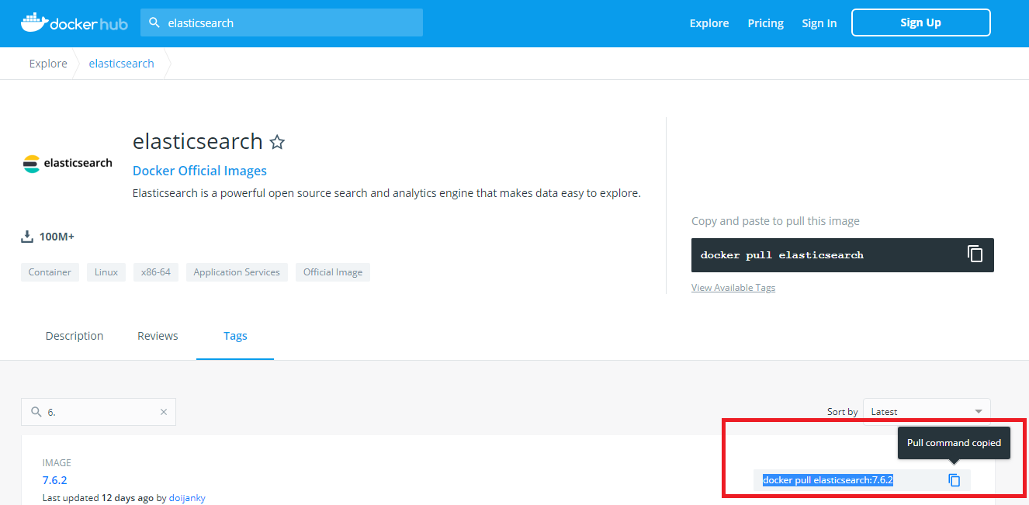This screenshot has height=505, width=1029.
Task: Focus the header search field containing elasticsearch
Action: click(x=282, y=23)
